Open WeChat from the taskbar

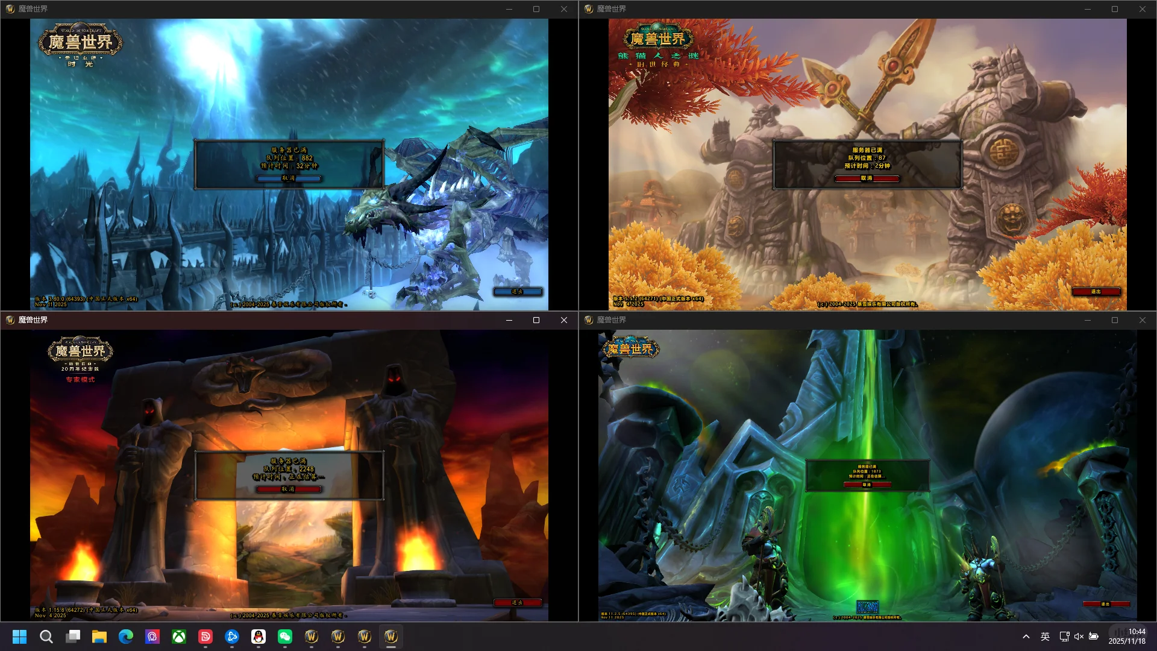[285, 637]
